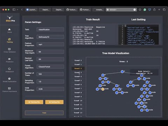The width and height of the screenshot is (168, 126).
Task: Select Tree# 10 in tree list
Action: (x=78, y=100)
